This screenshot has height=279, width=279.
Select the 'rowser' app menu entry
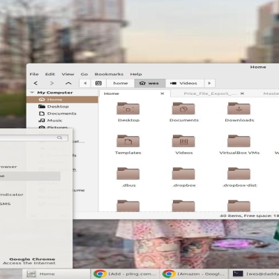[x=8, y=167]
